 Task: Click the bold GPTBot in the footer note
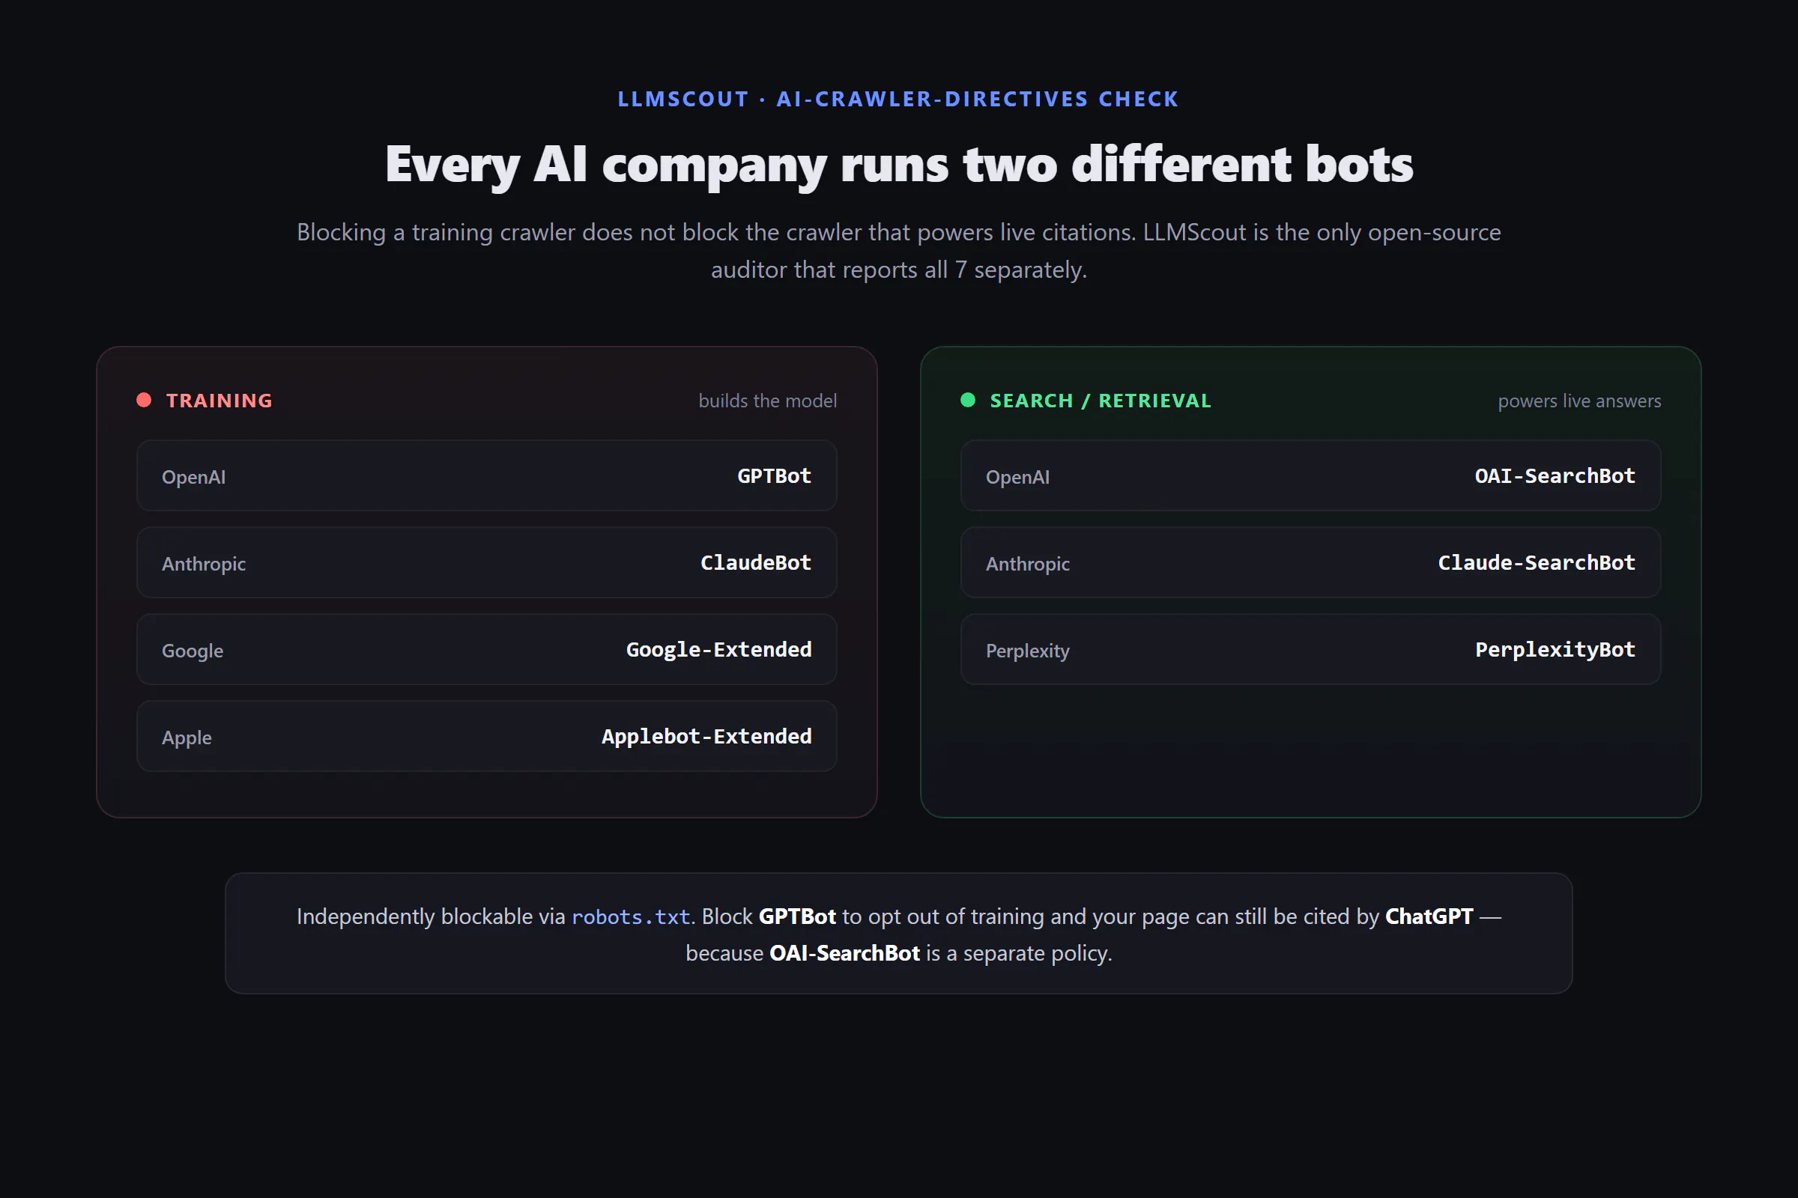pos(797,916)
